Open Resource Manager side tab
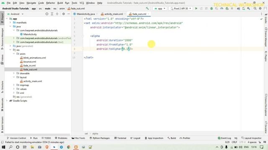268x150 pixels. (2, 39)
